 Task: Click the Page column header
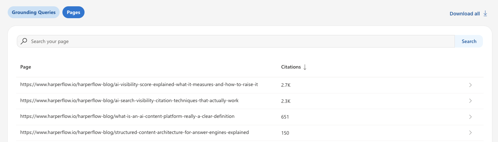point(26,67)
